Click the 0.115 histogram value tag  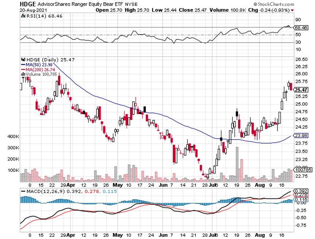[x=301, y=200]
